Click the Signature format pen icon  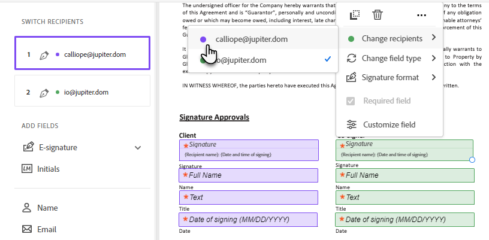pyautogui.click(x=351, y=77)
